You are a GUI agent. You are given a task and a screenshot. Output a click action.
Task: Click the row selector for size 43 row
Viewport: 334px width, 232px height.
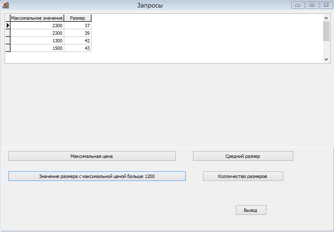pyautogui.click(x=8, y=48)
